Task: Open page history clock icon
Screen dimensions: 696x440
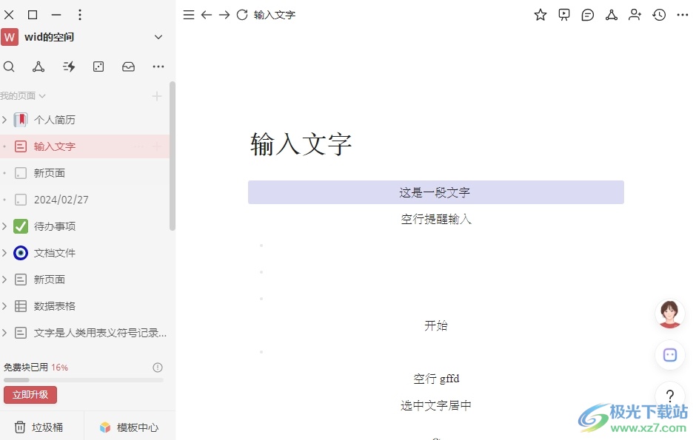Action: click(x=659, y=15)
